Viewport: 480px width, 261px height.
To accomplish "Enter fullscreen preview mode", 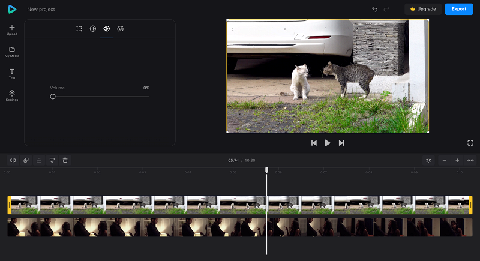I will tap(470, 143).
